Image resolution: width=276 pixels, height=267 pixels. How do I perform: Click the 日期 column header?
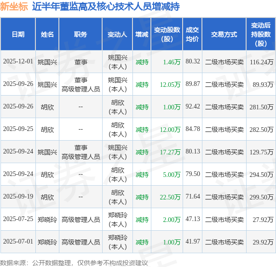pos(18,34)
